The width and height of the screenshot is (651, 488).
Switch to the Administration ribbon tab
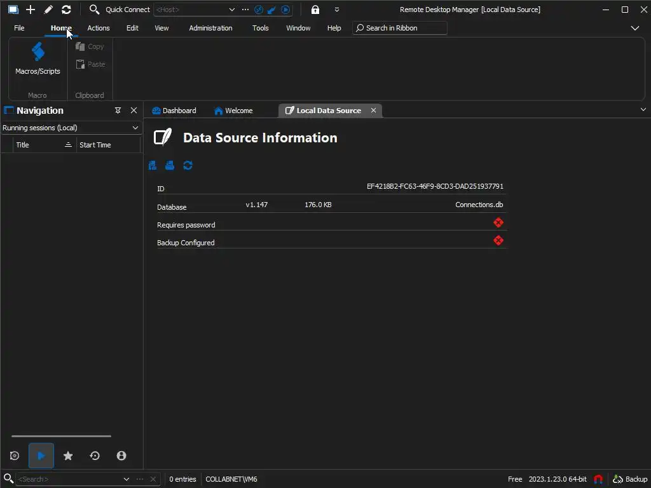pyautogui.click(x=210, y=28)
